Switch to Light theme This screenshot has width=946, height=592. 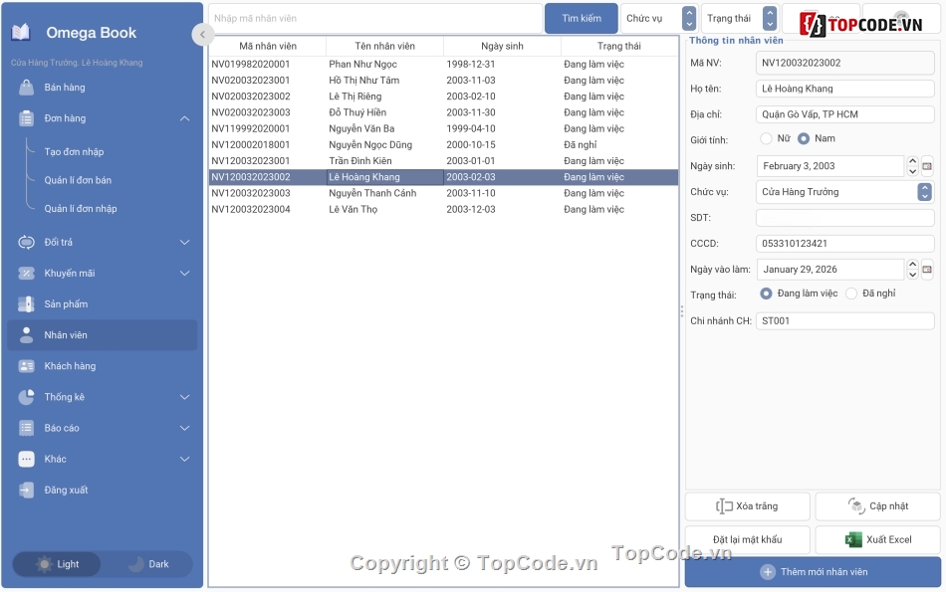point(57,564)
